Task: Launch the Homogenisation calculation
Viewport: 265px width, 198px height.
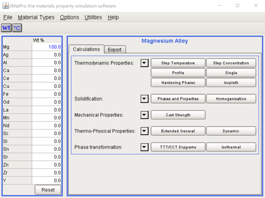Action: (231, 99)
